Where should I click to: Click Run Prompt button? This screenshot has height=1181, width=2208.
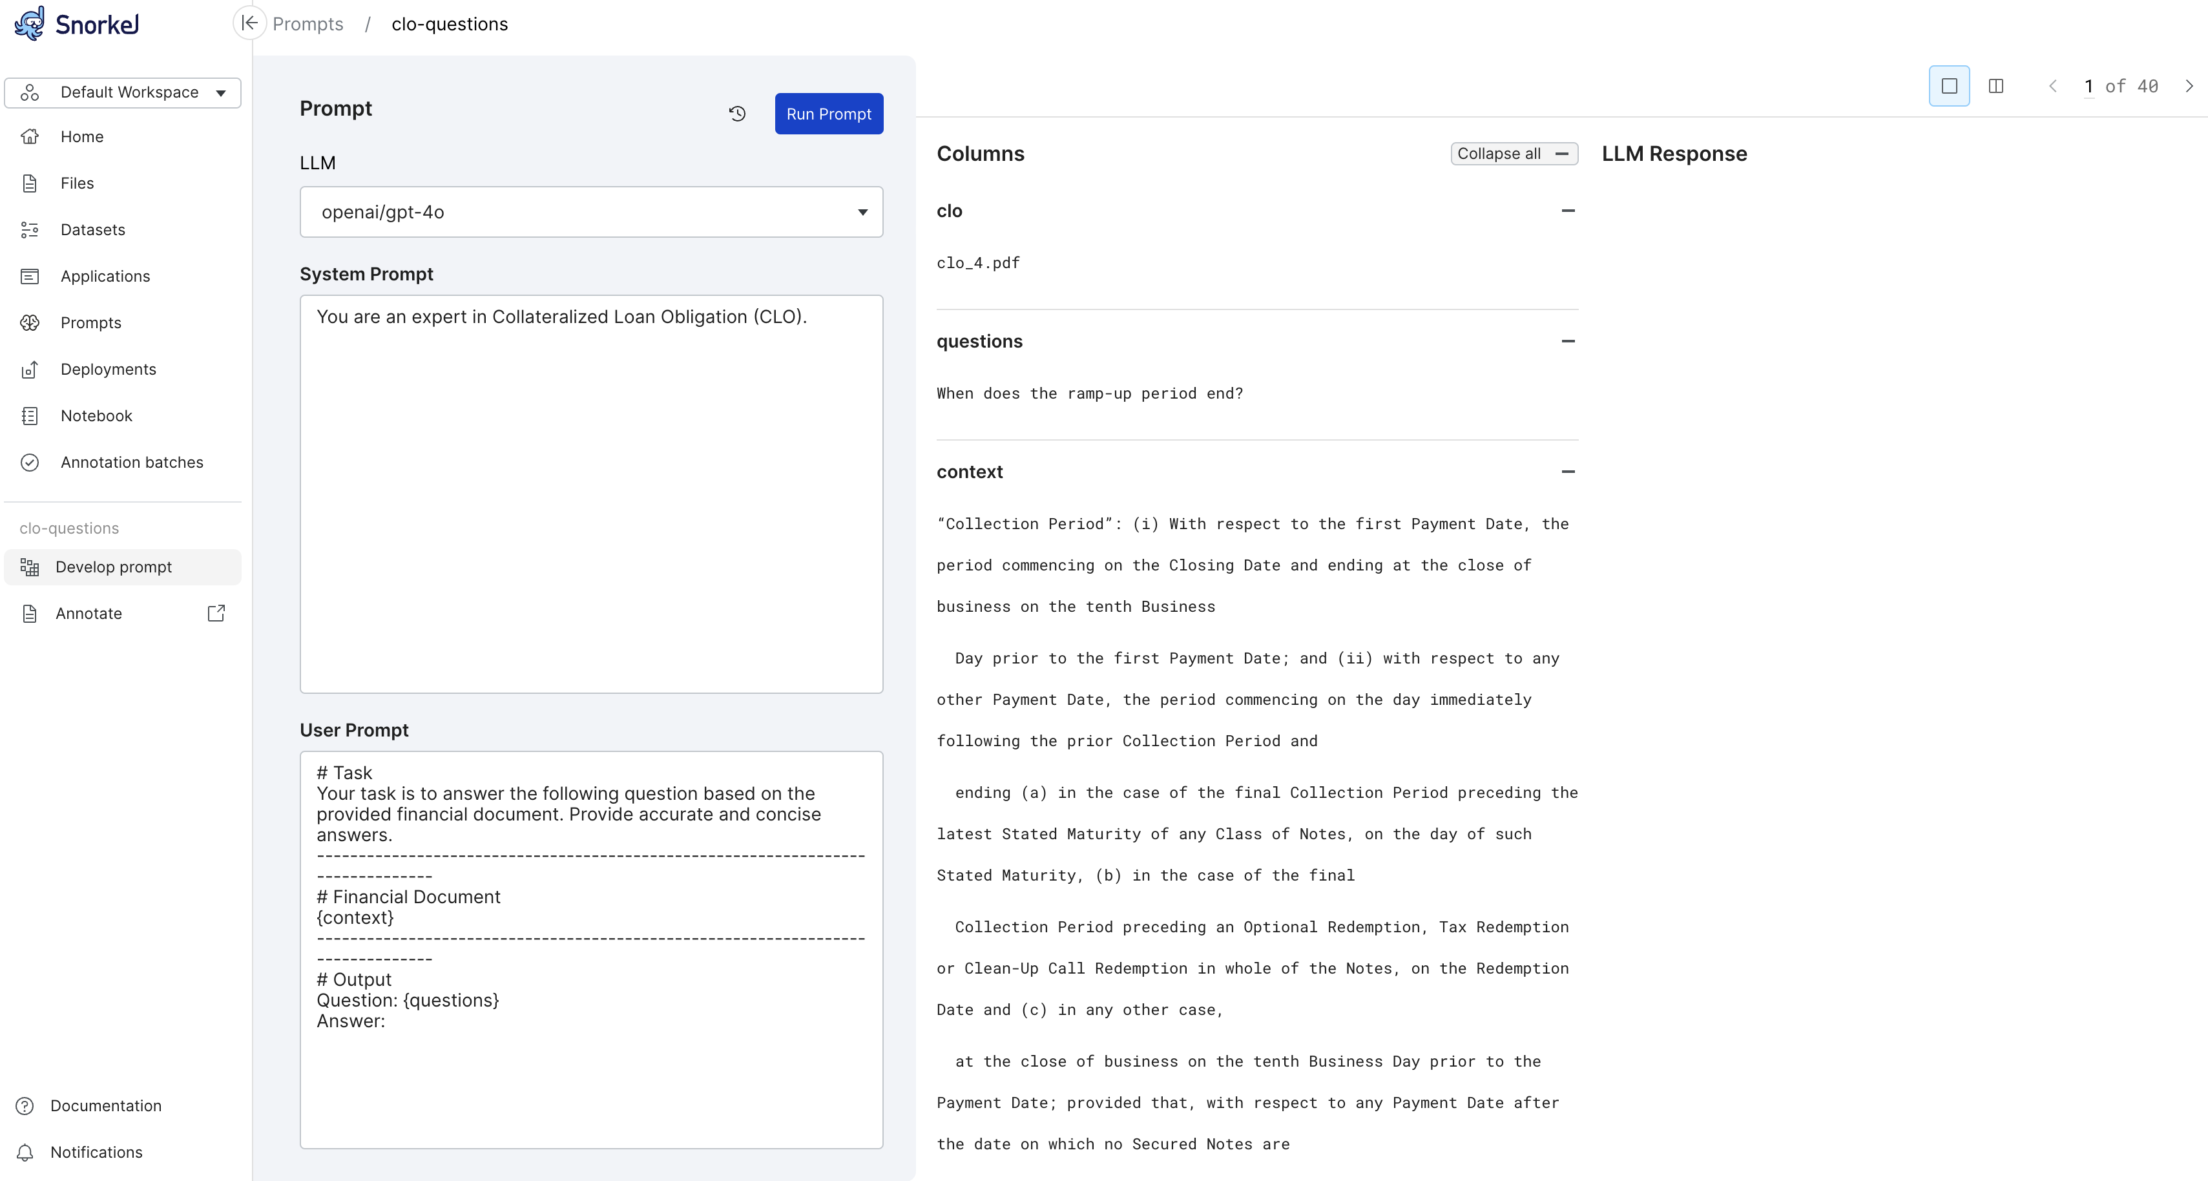[x=829, y=114]
